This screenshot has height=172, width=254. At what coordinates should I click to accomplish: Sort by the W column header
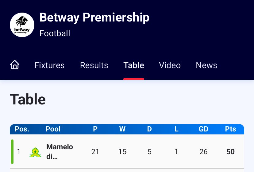click(x=122, y=129)
